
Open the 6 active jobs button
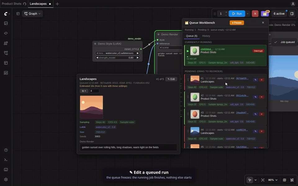pyautogui.click(x=279, y=14)
